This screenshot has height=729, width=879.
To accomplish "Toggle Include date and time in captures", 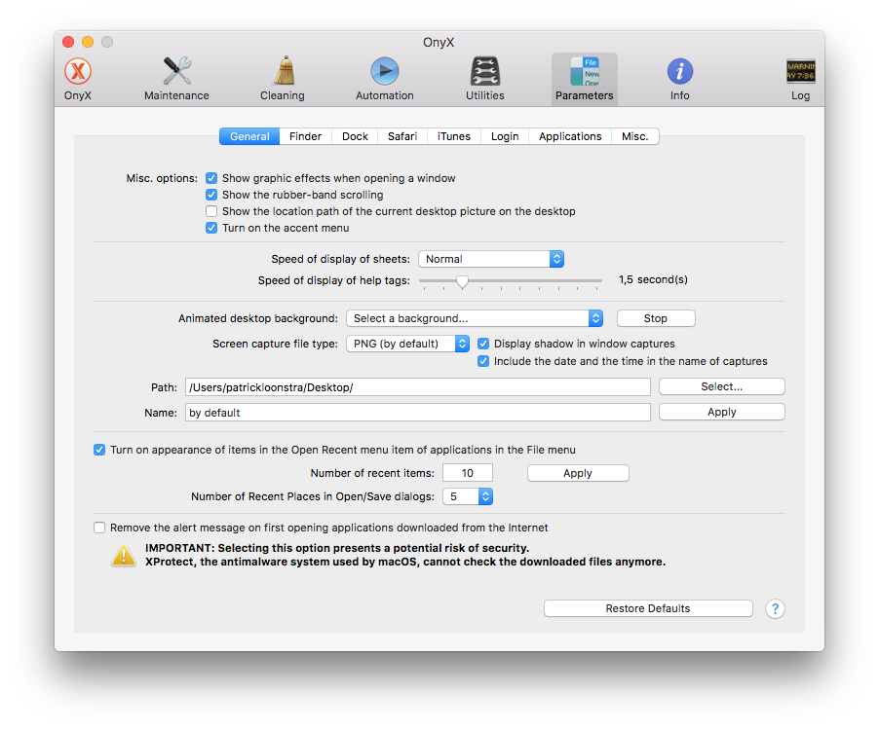I will (483, 361).
